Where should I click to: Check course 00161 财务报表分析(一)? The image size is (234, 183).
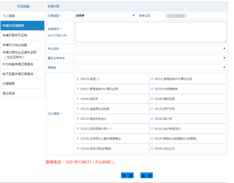78,129
